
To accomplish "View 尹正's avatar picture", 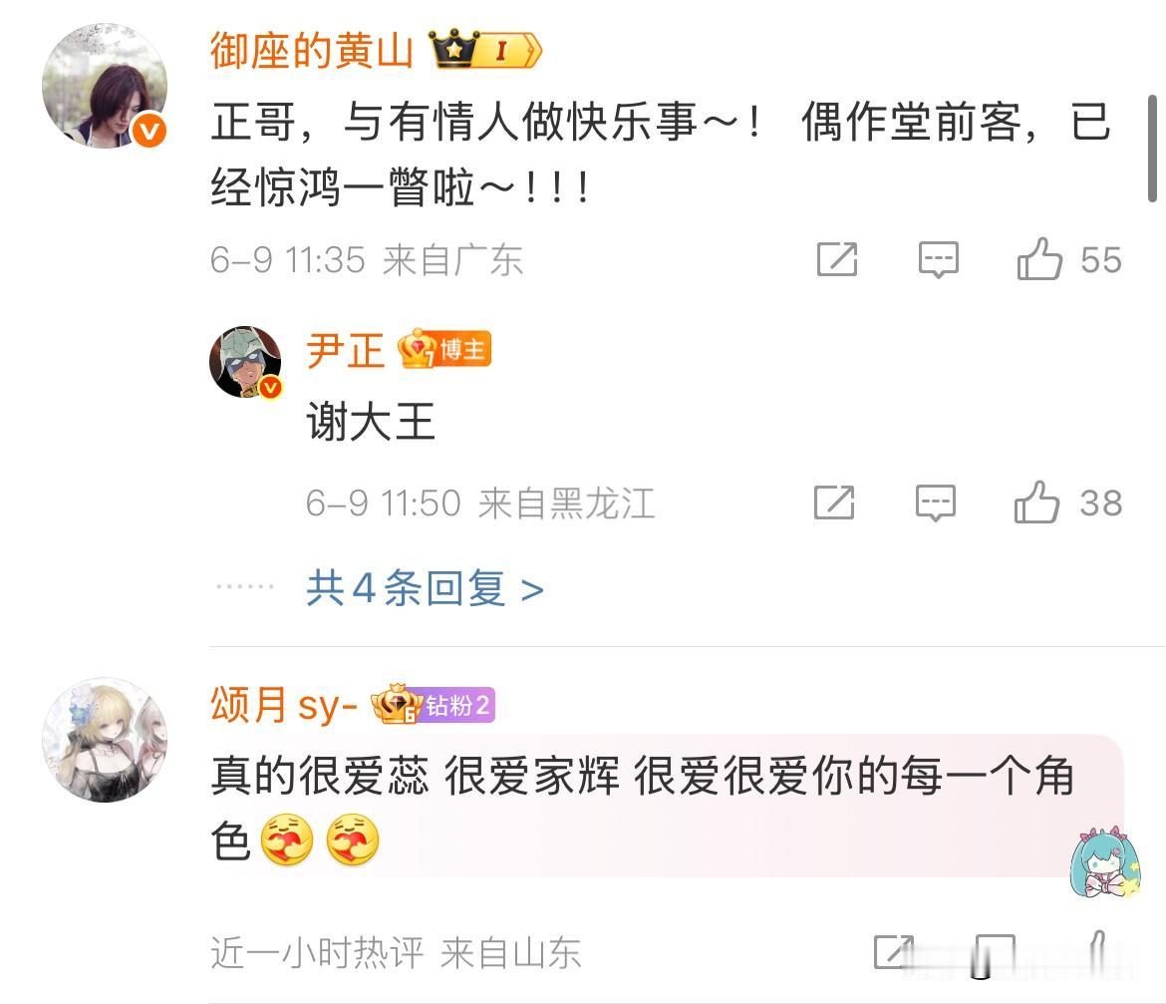I will 245,362.
